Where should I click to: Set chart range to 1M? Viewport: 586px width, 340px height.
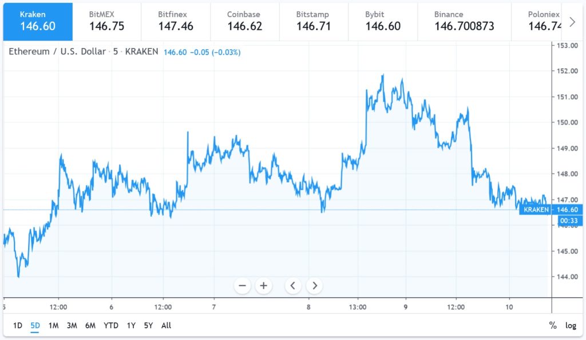(53, 326)
